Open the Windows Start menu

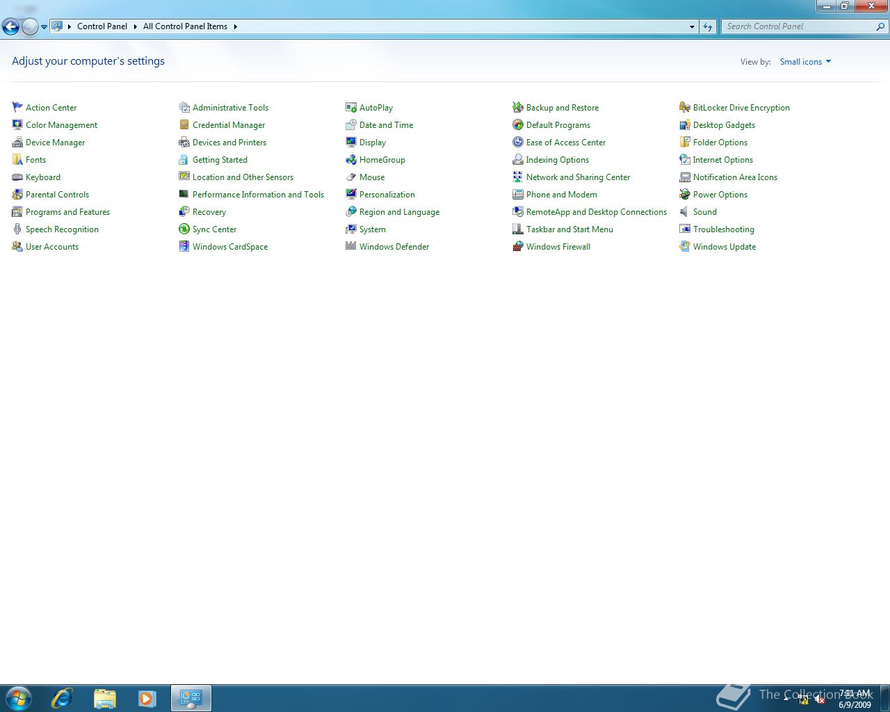click(18, 698)
